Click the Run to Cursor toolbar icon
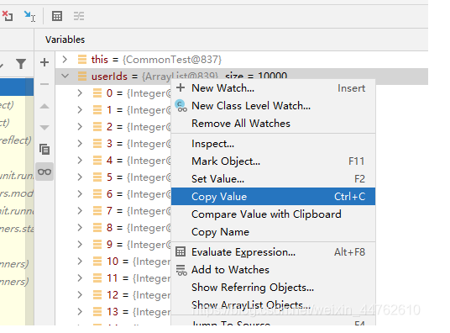The width and height of the screenshot is (450, 333). click(29, 16)
